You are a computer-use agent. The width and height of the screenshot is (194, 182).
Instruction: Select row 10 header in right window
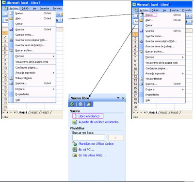click(135, 69)
